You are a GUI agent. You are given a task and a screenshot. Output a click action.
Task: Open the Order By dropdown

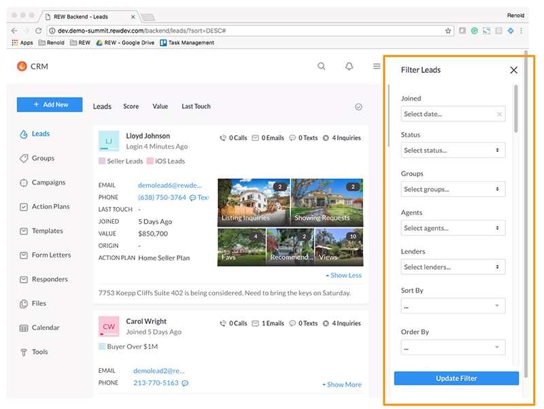[x=453, y=347]
